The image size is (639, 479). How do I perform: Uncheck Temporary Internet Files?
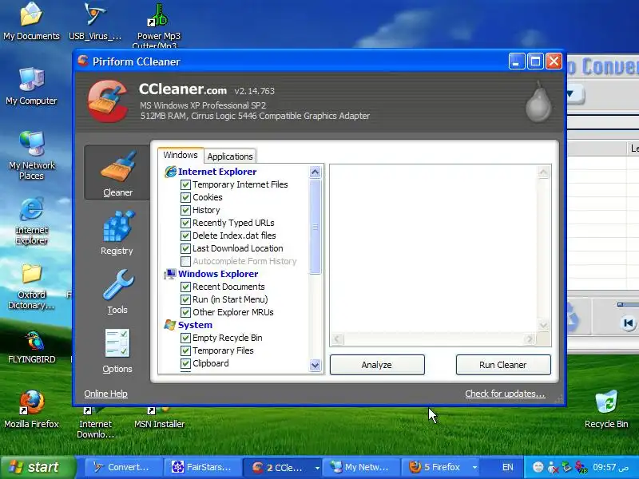[185, 184]
